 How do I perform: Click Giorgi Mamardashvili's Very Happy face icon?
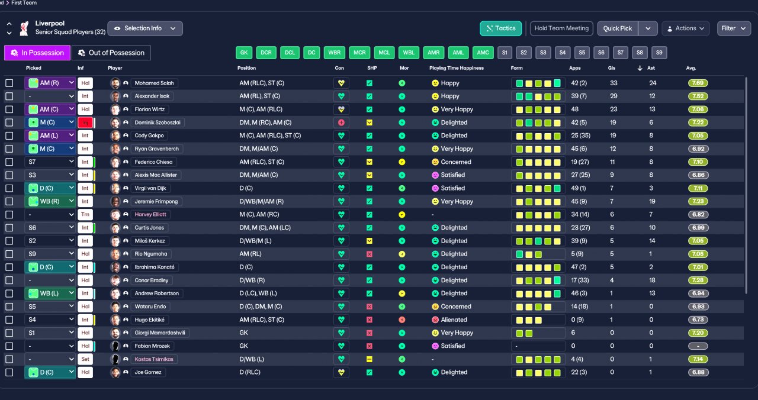coord(435,333)
